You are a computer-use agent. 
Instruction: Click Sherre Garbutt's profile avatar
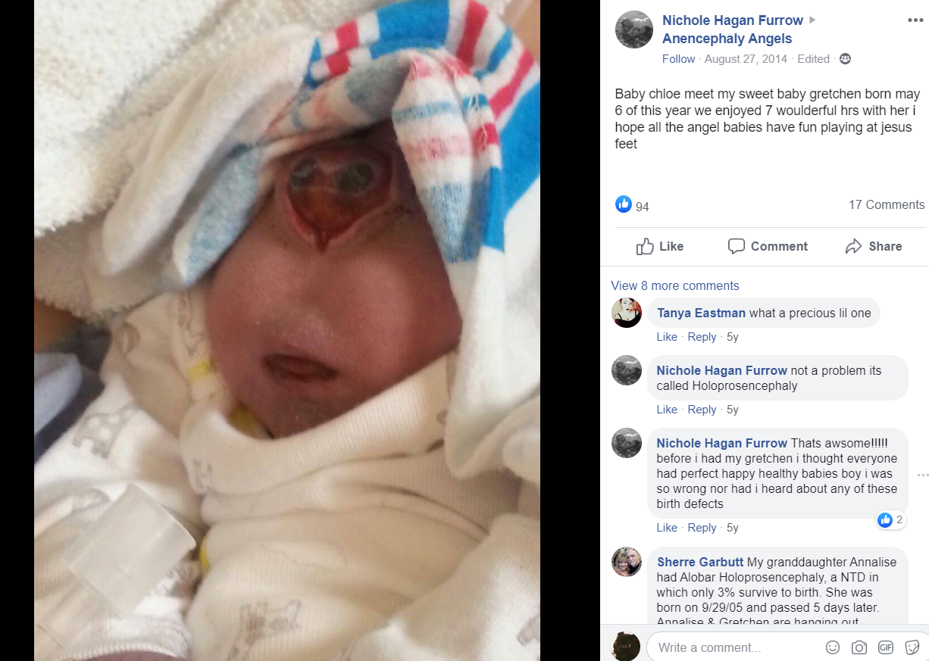click(627, 562)
